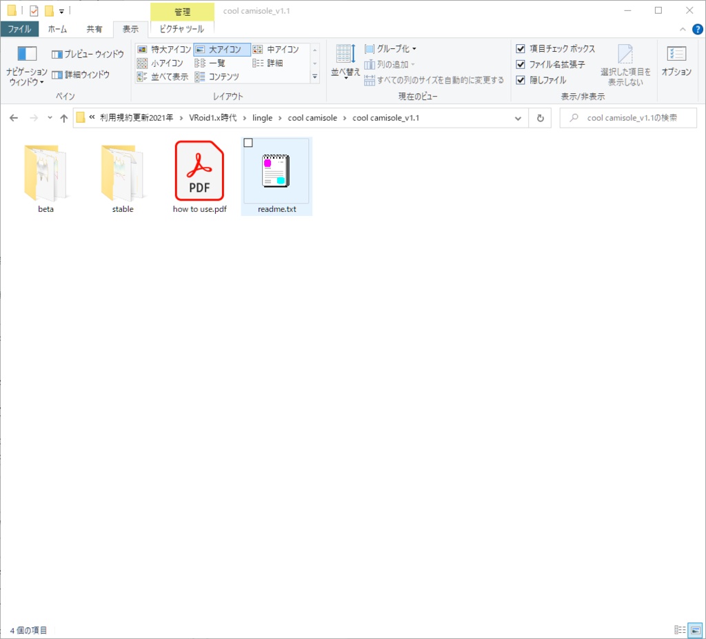
Task: Navigate to cool camisole in breadcrumb
Action: [x=312, y=118]
